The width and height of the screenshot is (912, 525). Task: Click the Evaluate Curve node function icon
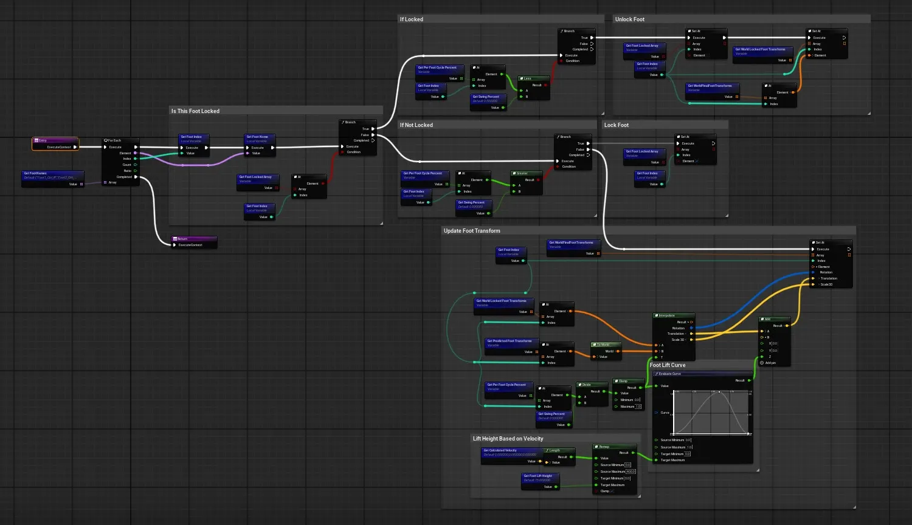click(657, 374)
